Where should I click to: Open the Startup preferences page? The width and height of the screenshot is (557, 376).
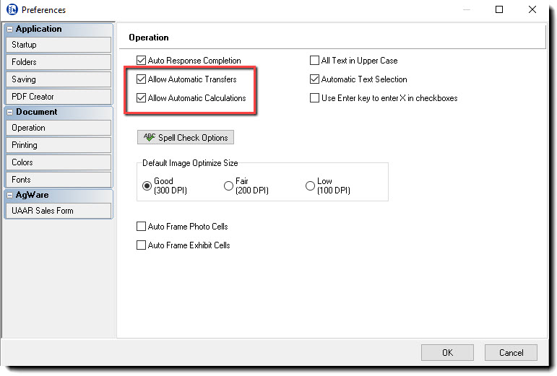click(58, 45)
